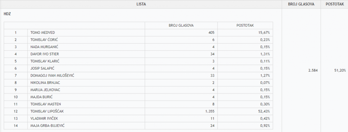This screenshot has height=132, width=348.
Task: Click the 51,20% total percentage value
Action: click(340, 70)
